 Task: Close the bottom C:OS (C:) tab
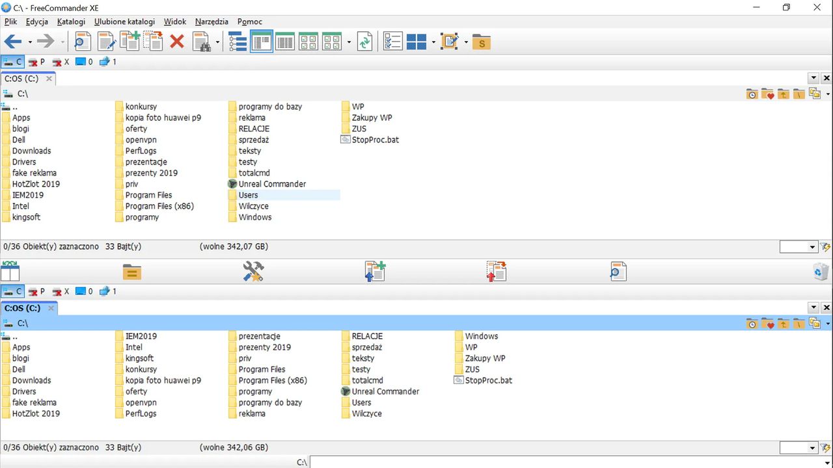[x=50, y=308]
